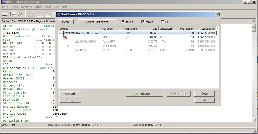Sort by the Partition column header
The height and width of the screenshot is (134, 258).
pyautogui.click(x=112, y=29)
